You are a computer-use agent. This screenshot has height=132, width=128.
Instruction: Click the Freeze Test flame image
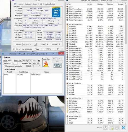46,64
